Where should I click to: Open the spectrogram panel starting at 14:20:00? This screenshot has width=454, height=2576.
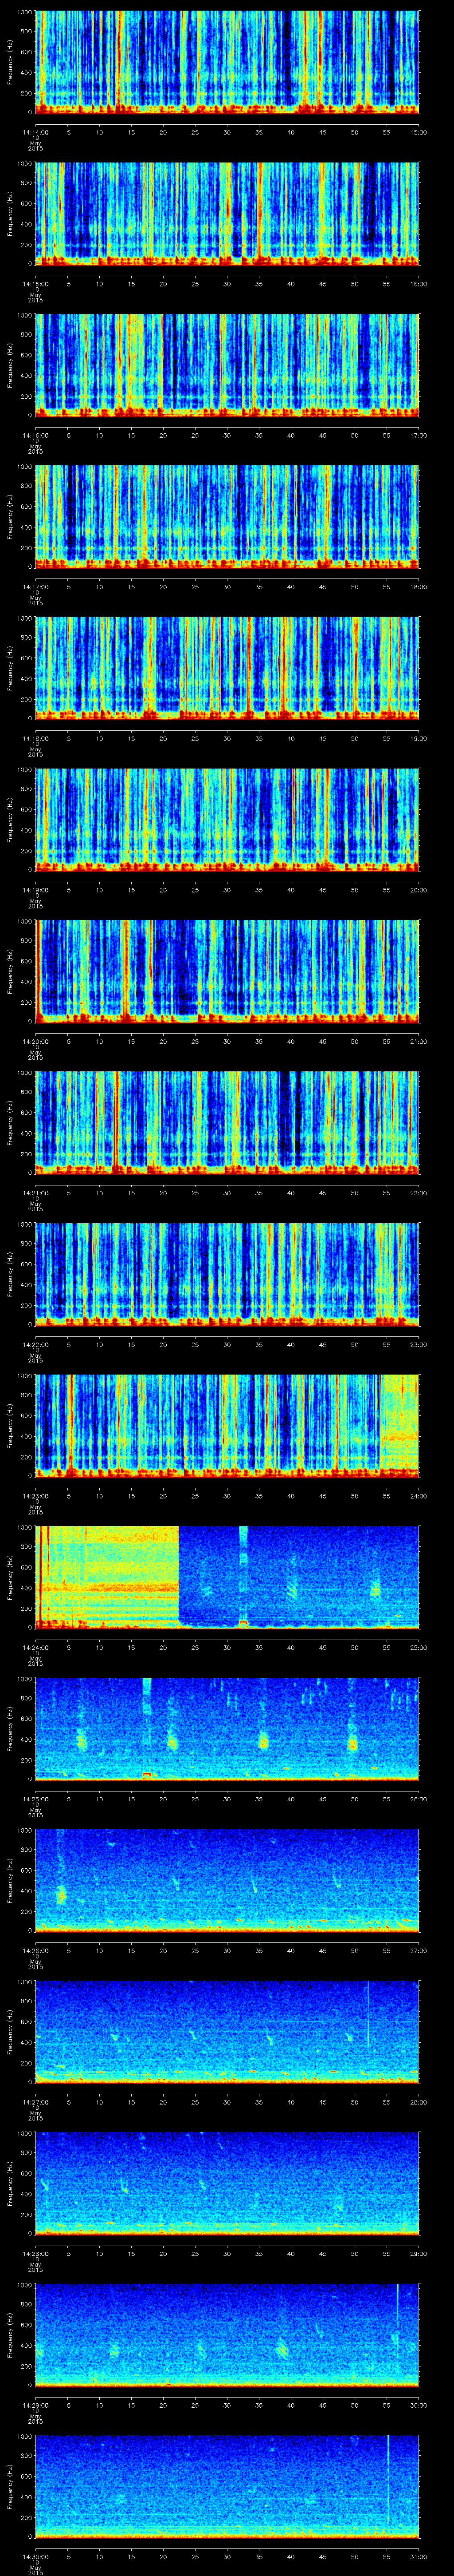pos(227,971)
